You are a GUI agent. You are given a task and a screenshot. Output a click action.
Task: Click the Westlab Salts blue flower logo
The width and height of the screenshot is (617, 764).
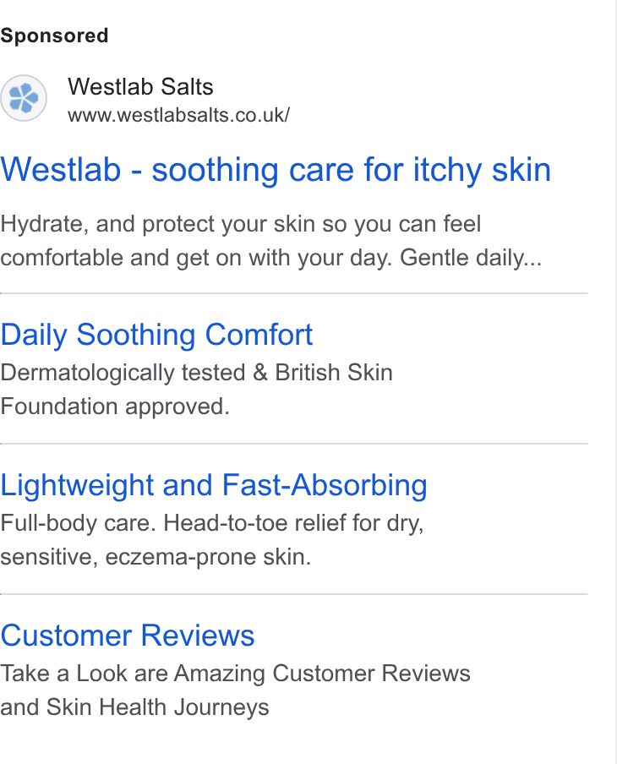point(24,98)
